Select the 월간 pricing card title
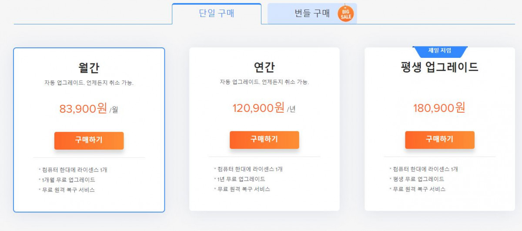 click(x=89, y=68)
